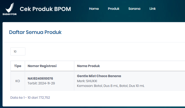Click the Kemasan packaging details line
Screen dimensions: 185x108
tap(111, 86)
